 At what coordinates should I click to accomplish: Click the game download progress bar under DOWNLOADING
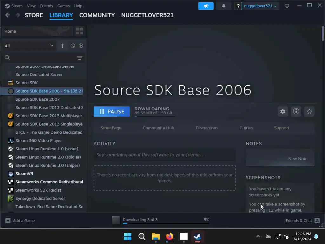click(155, 116)
